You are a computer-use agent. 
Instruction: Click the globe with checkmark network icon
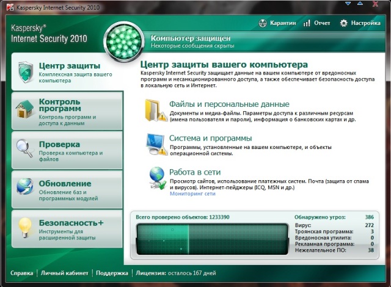coord(158,178)
